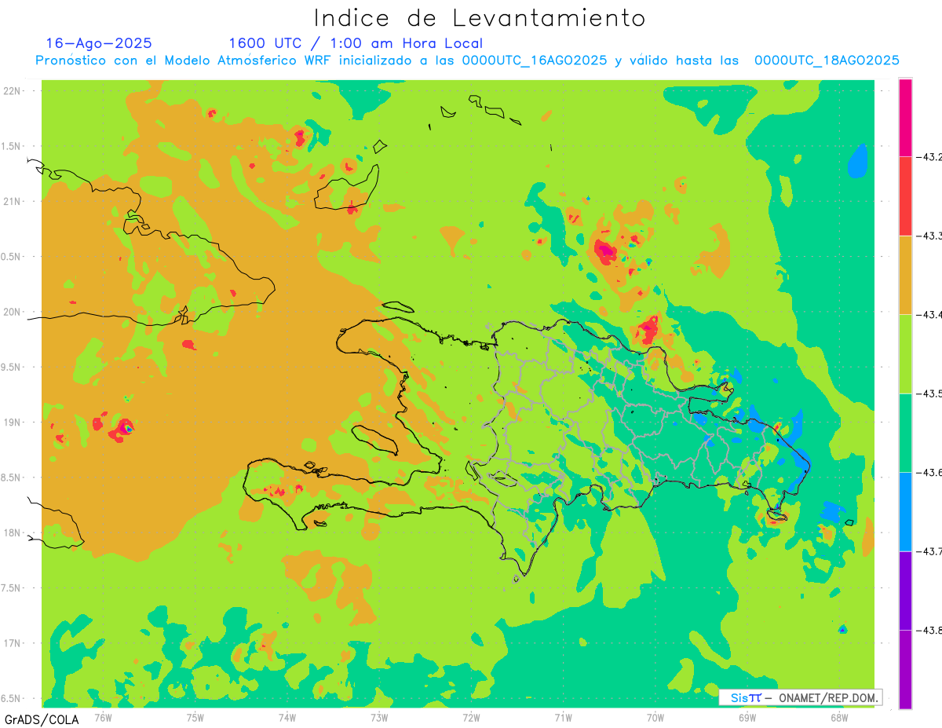Click the longitude label "68W"
Image resolution: width=942 pixels, height=728 pixels.
coord(839,718)
